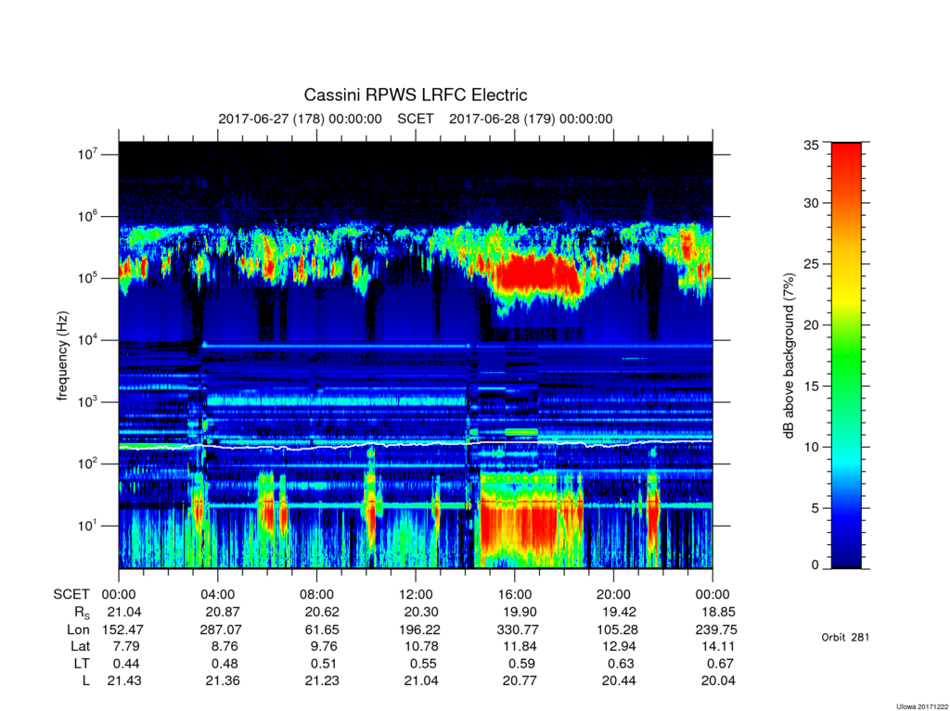
Task: Click the LT value 0.59
Action: (x=521, y=664)
